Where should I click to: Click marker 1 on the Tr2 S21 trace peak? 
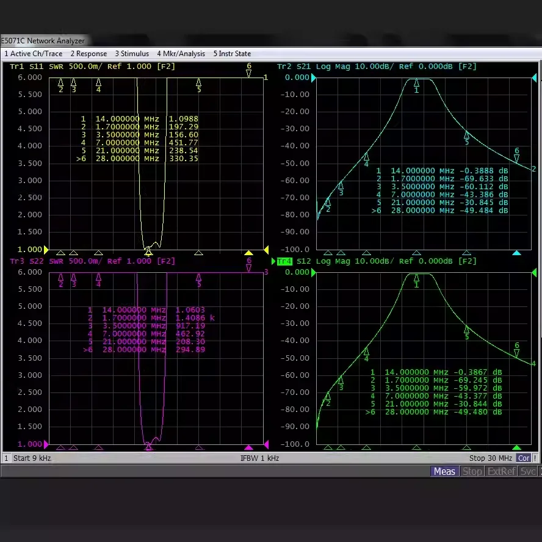click(417, 84)
